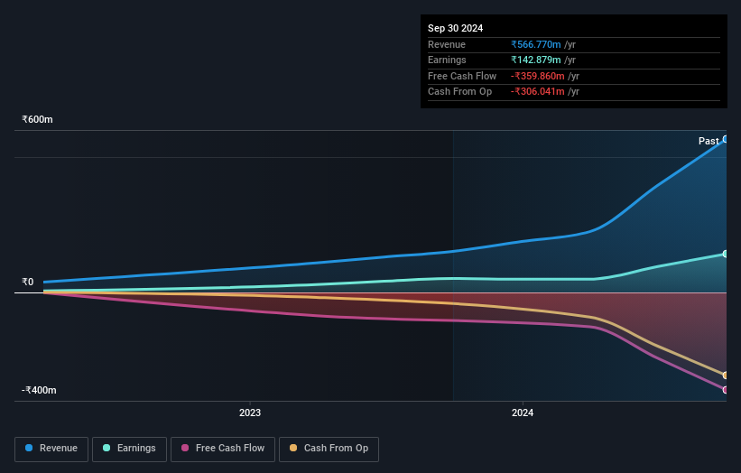Select the 2023 x-axis label
Viewport: 741px width, 473px height.
[x=250, y=413]
